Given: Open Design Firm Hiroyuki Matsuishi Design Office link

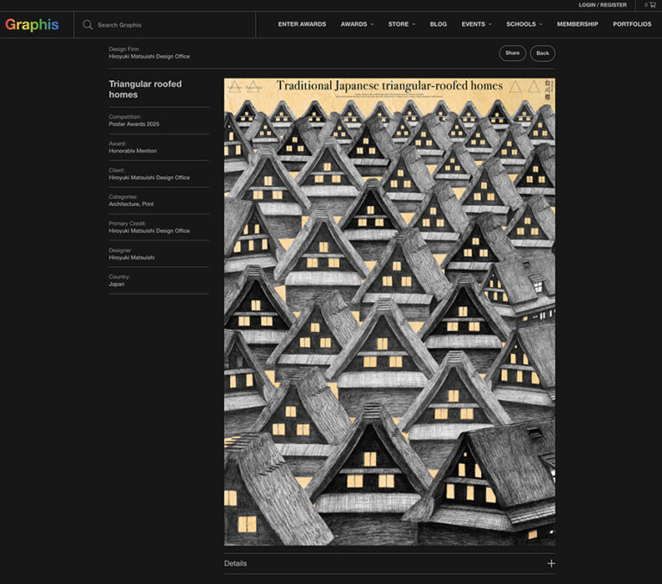Looking at the screenshot, I should pyautogui.click(x=149, y=56).
